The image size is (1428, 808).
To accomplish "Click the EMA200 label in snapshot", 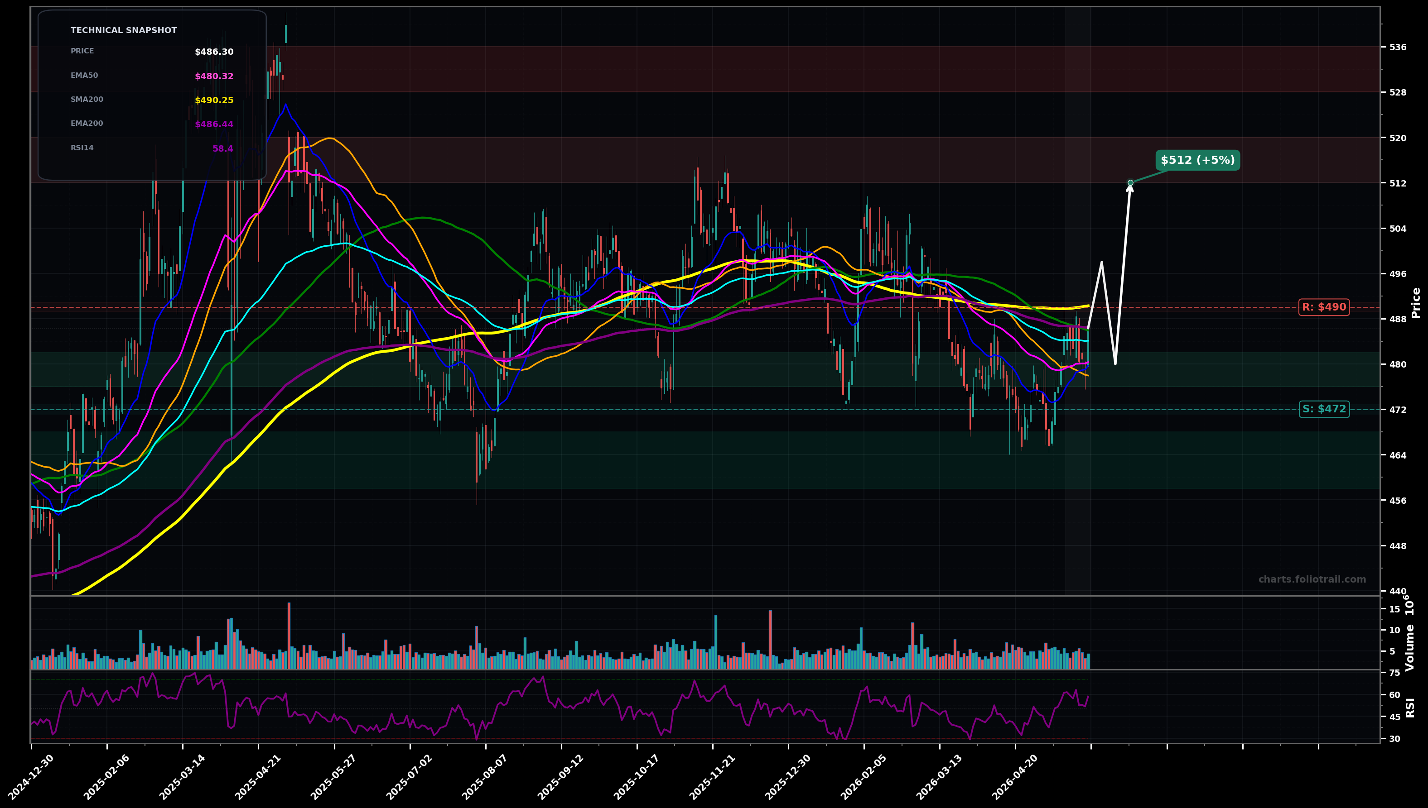I will click(x=87, y=123).
